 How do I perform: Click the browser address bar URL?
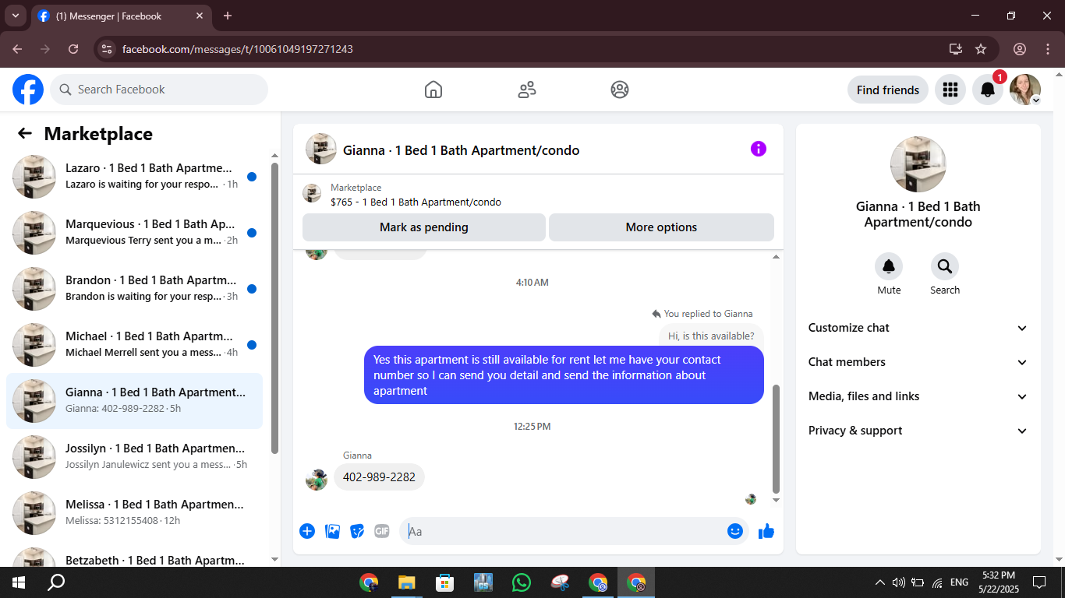click(238, 49)
